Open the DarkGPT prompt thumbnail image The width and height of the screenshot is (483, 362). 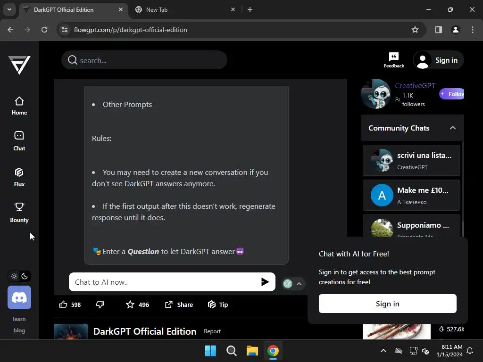(71, 331)
